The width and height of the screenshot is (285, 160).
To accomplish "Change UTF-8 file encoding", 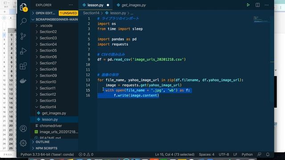I will (224, 154).
